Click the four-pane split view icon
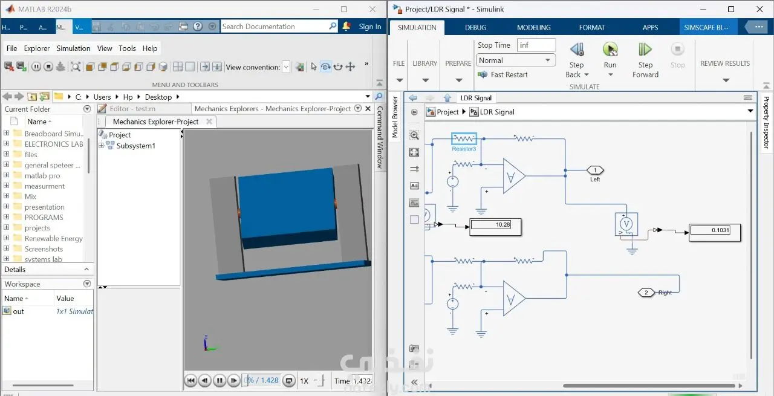The height and width of the screenshot is (396, 774). tap(178, 67)
